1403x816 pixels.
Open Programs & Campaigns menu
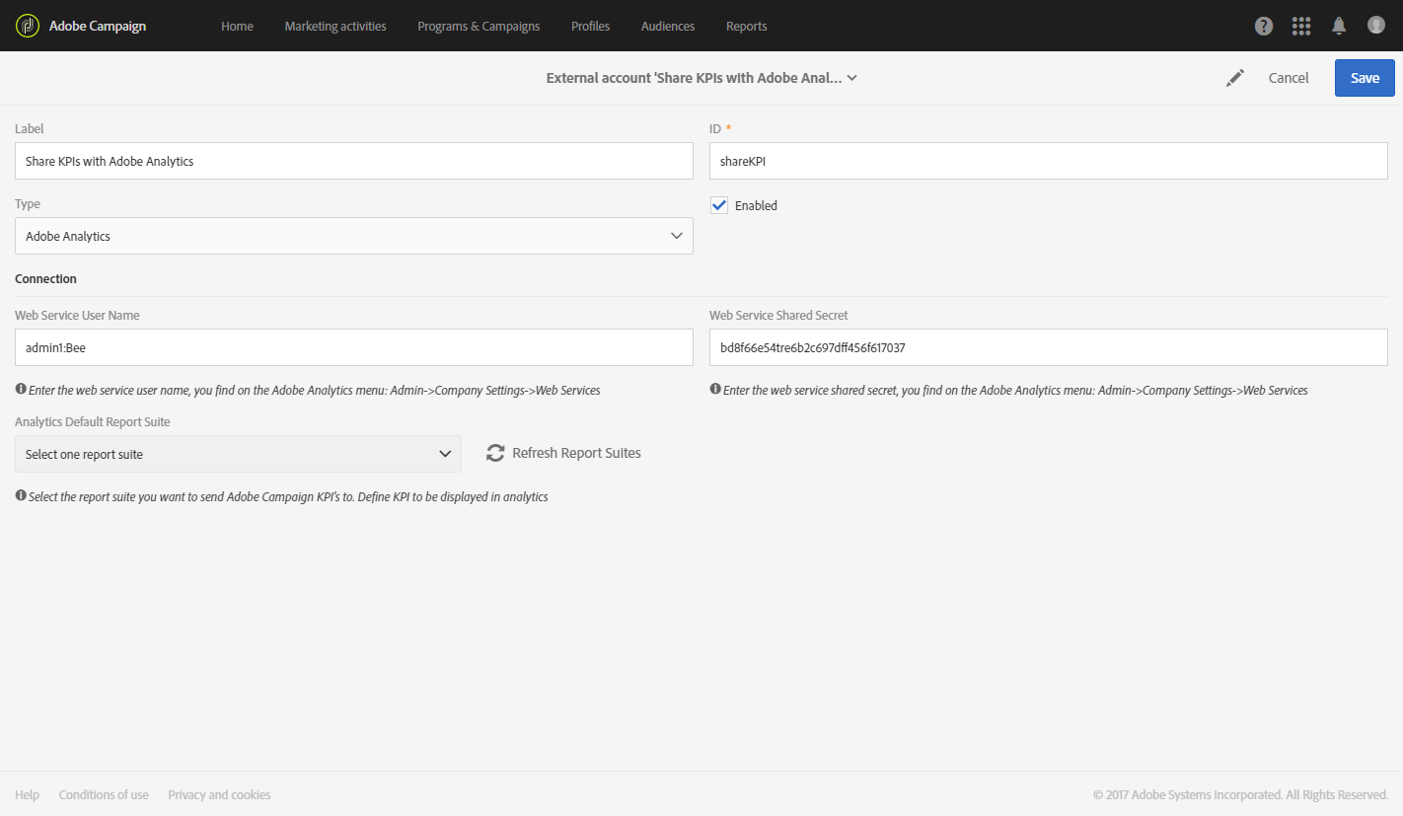pos(479,26)
